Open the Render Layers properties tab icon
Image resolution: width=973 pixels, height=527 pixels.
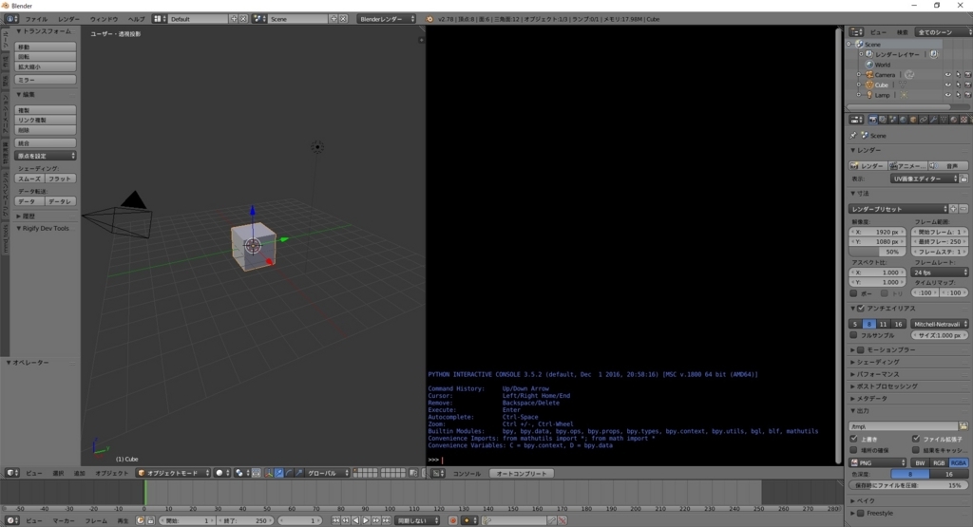pos(883,120)
